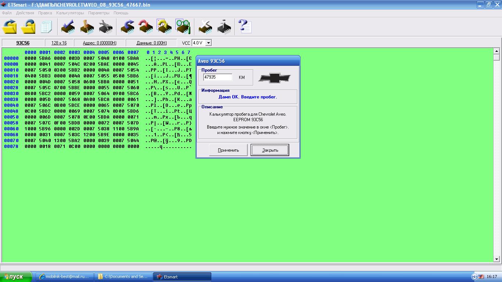
Task: Click the Данные: 0 (00H) field
Action: pyautogui.click(x=151, y=43)
